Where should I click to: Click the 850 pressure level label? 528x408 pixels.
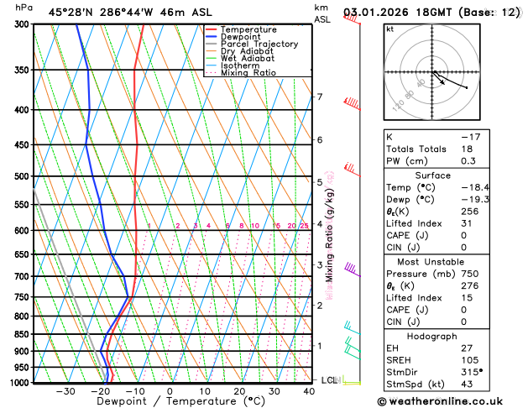pyautogui.click(x=24, y=334)
